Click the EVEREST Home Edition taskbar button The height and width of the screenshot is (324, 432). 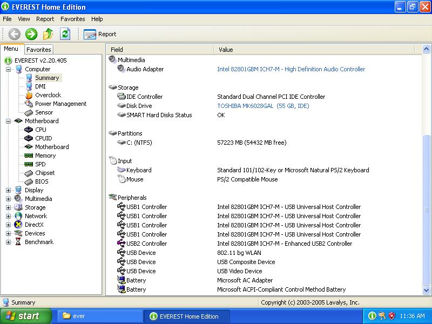(x=187, y=316)
